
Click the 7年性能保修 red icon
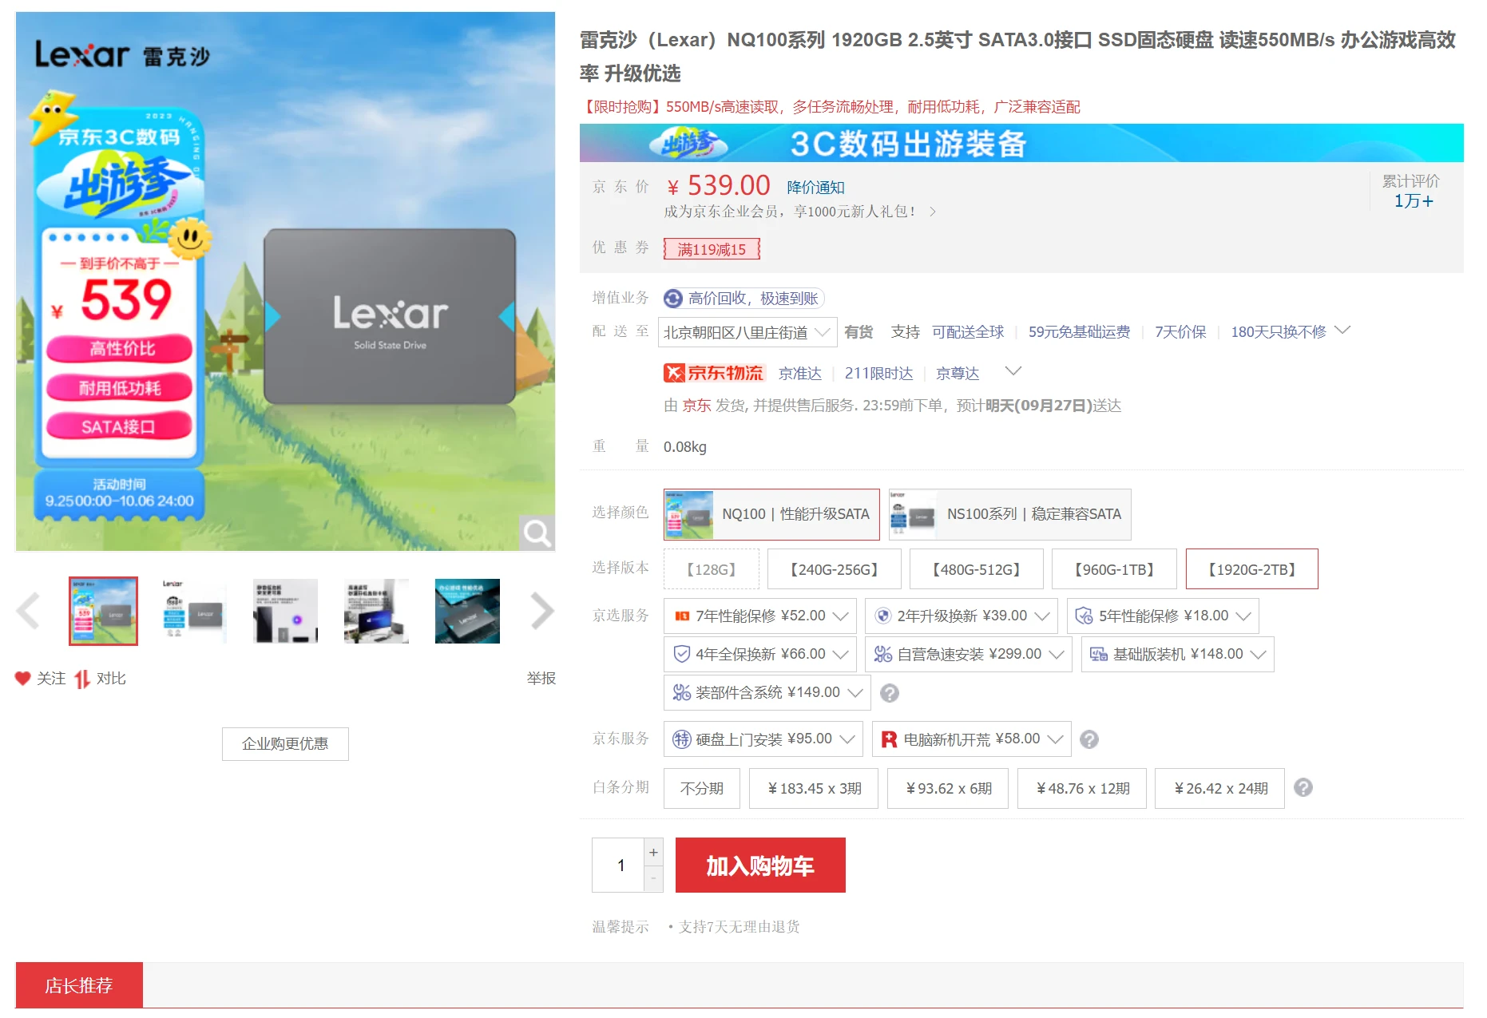(682, 616)
